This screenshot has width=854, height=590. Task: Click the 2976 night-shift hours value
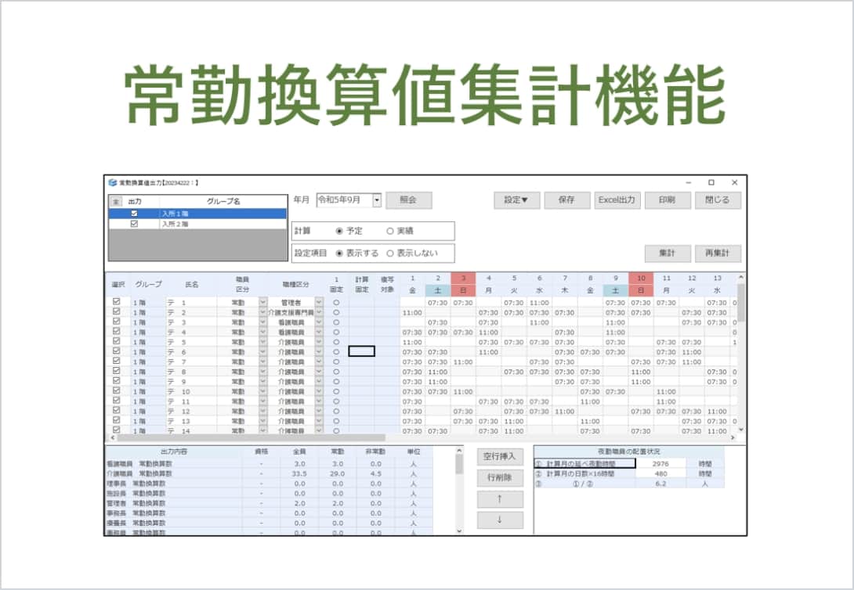click(x=660, y=464)
